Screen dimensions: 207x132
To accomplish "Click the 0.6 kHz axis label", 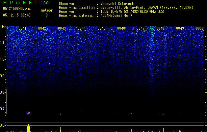I will (3, 125).
